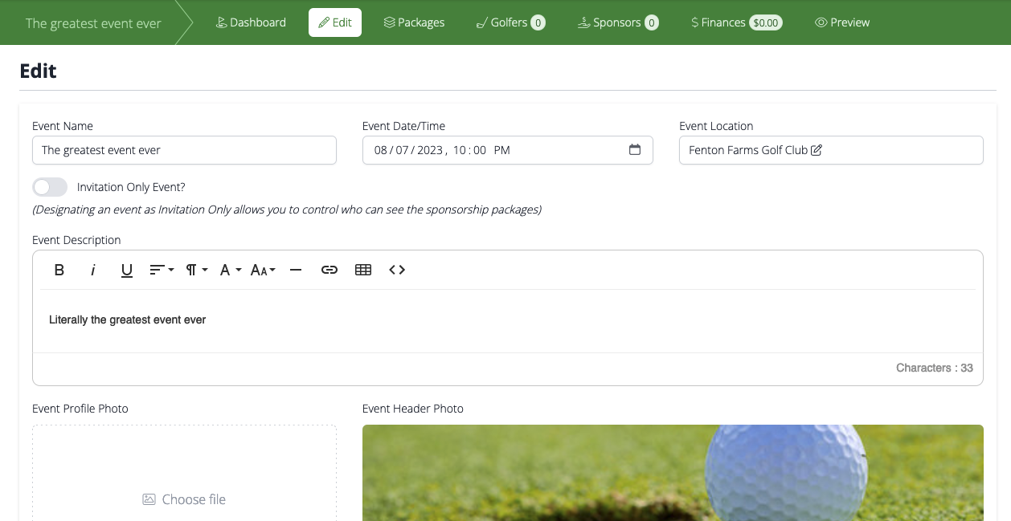The width and height of the screenshot is (1011, 521).
Task: Switch to the Packages tab
Action: coord(414,22)
